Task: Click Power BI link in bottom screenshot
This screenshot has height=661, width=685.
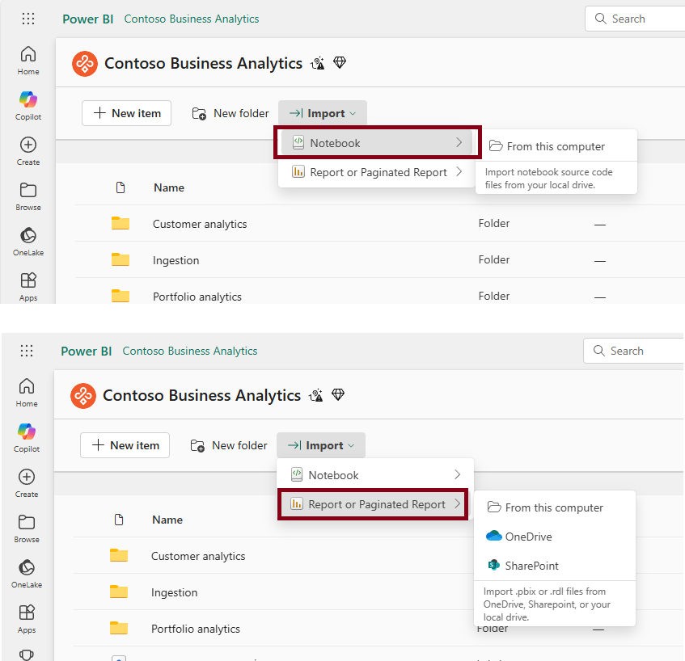Action: [86, 351]
